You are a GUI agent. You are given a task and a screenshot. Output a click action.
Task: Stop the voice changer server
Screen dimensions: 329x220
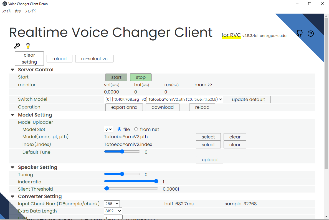[x=141, y=77]
